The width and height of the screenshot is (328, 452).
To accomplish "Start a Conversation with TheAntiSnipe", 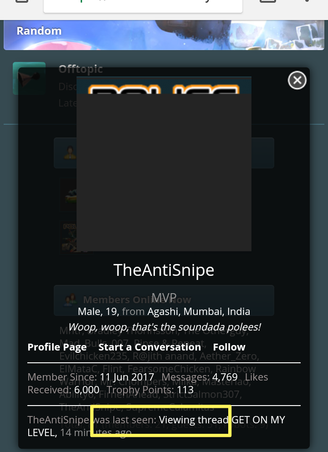I will 150,347.
